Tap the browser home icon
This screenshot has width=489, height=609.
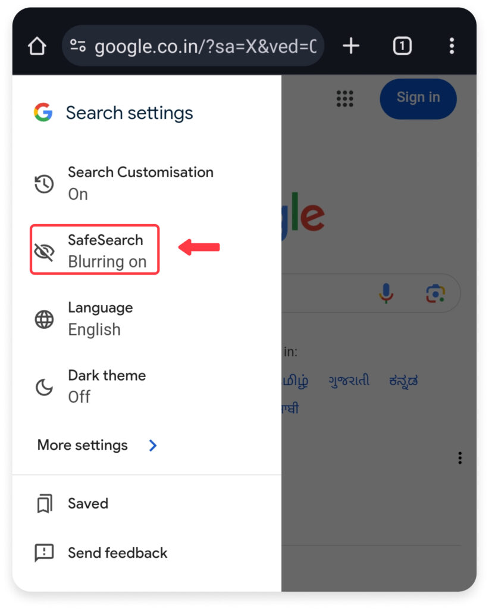(x=36, y=46)
